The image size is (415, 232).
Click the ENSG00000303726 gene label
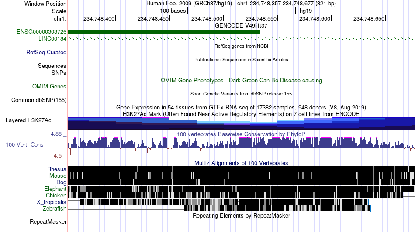pyautogui.click(x=41, y=32)
